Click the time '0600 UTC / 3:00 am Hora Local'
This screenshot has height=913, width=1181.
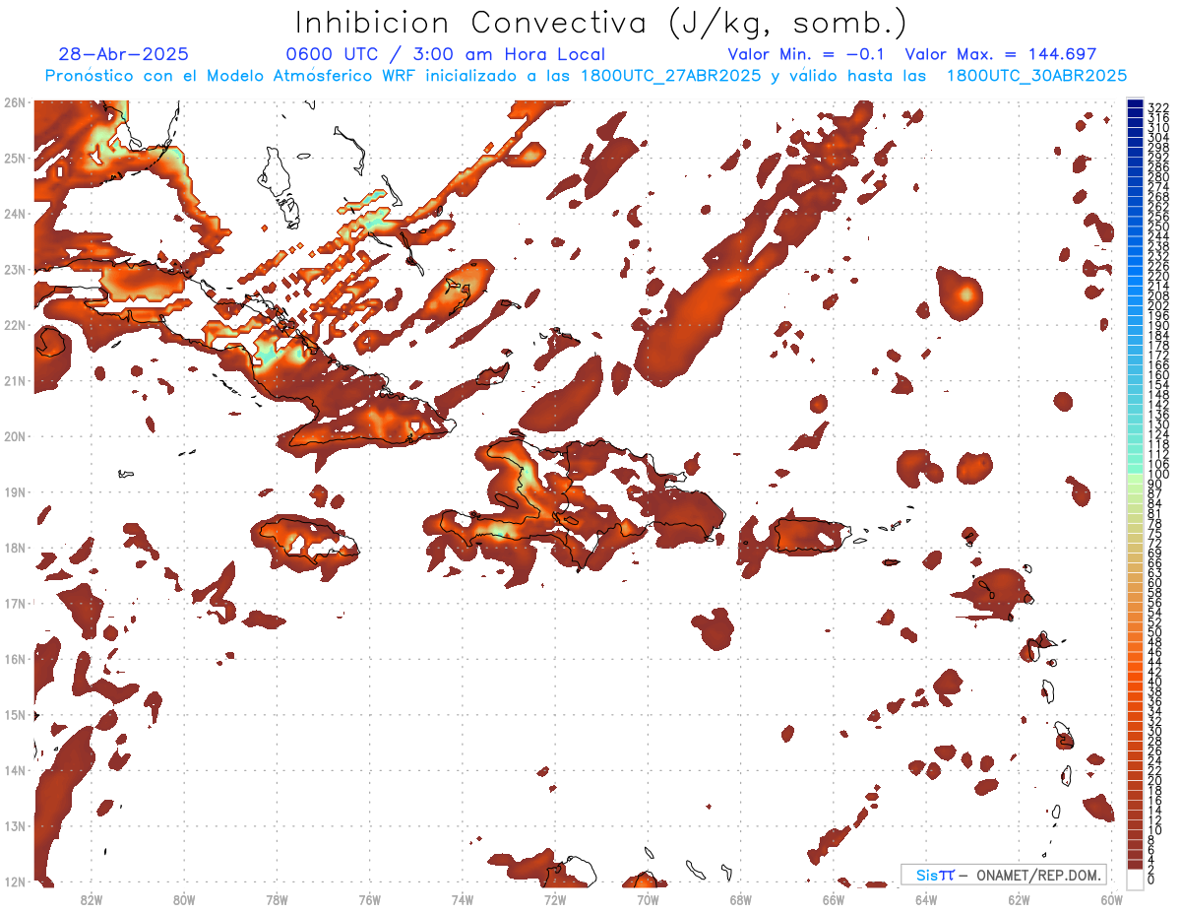[445, 55]
